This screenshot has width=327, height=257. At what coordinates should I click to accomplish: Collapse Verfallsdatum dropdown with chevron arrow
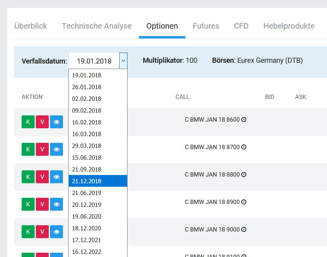pyautogui.click(x=123, y=61)
